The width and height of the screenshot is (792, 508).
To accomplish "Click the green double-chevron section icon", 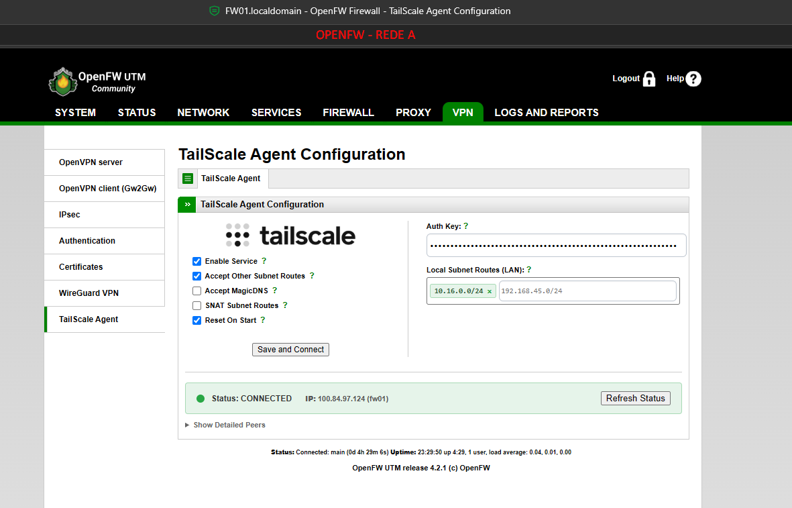I will (187, 204).
